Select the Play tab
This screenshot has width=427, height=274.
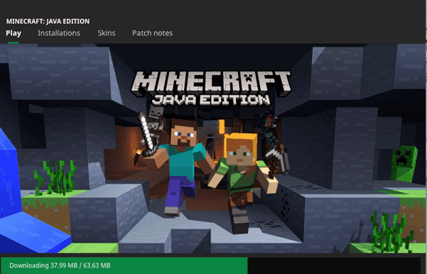click(13, 33)
